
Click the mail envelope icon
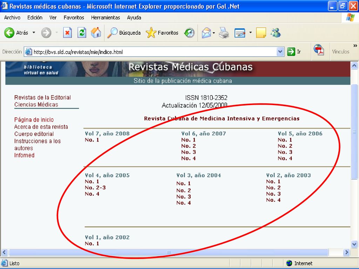[x=206, y=33]
